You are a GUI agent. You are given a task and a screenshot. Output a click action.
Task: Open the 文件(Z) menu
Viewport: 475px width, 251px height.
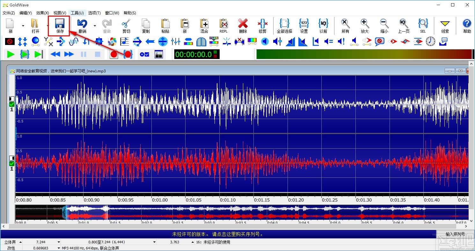click(x=9, y=13)
